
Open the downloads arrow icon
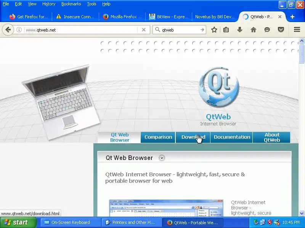(x=240, y=30)
